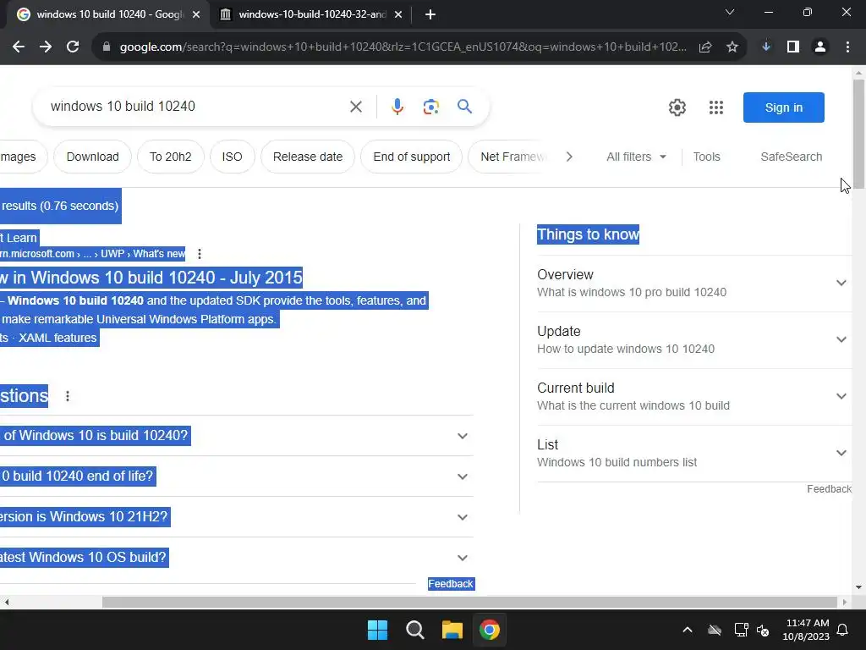Expand the Overview item in Things to know
The height and width of the screenshot is (650, 866).
694,283
